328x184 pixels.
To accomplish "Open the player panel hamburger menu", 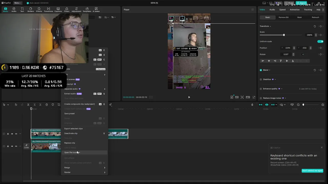I will (252, 10).
